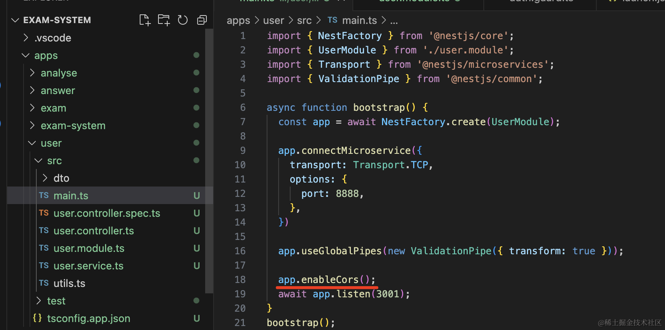Collapse all folders in Explorer
Screen dimensions: 665x330
pyautogui.click(x=202, y=20)
